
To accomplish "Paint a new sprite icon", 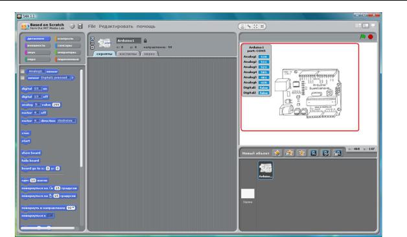I will [x=277, y=153].
